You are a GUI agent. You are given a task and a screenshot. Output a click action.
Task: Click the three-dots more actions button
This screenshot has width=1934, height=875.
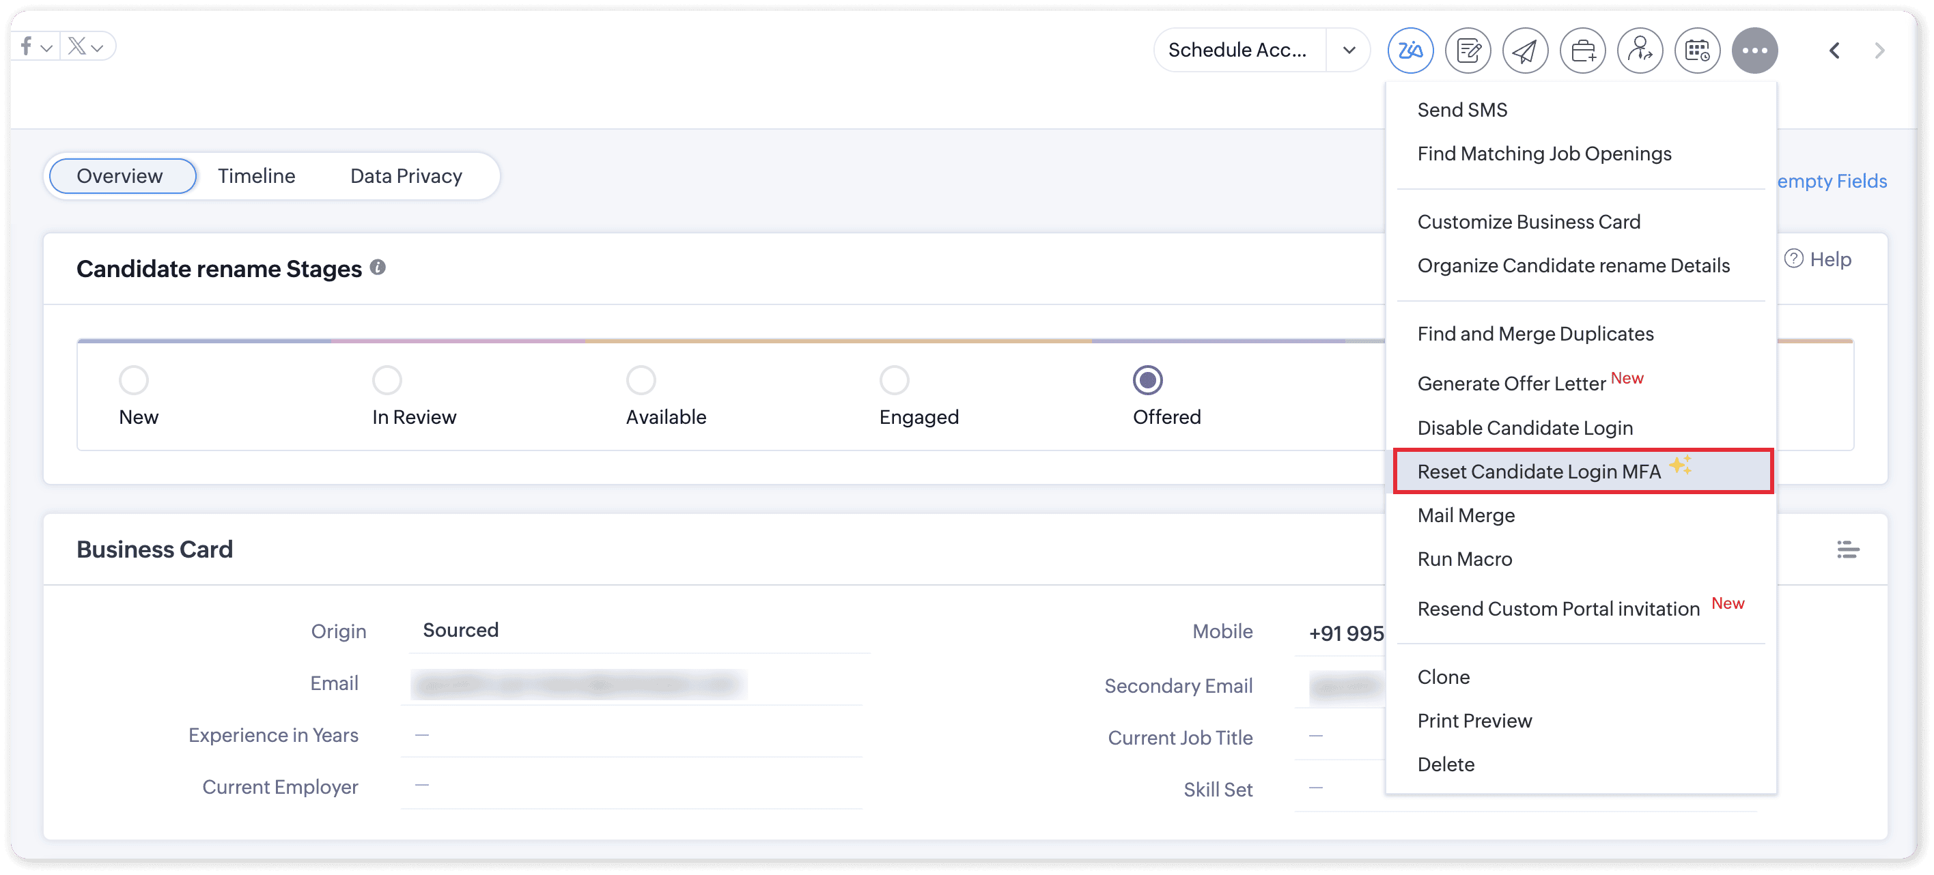[1754, 51]
